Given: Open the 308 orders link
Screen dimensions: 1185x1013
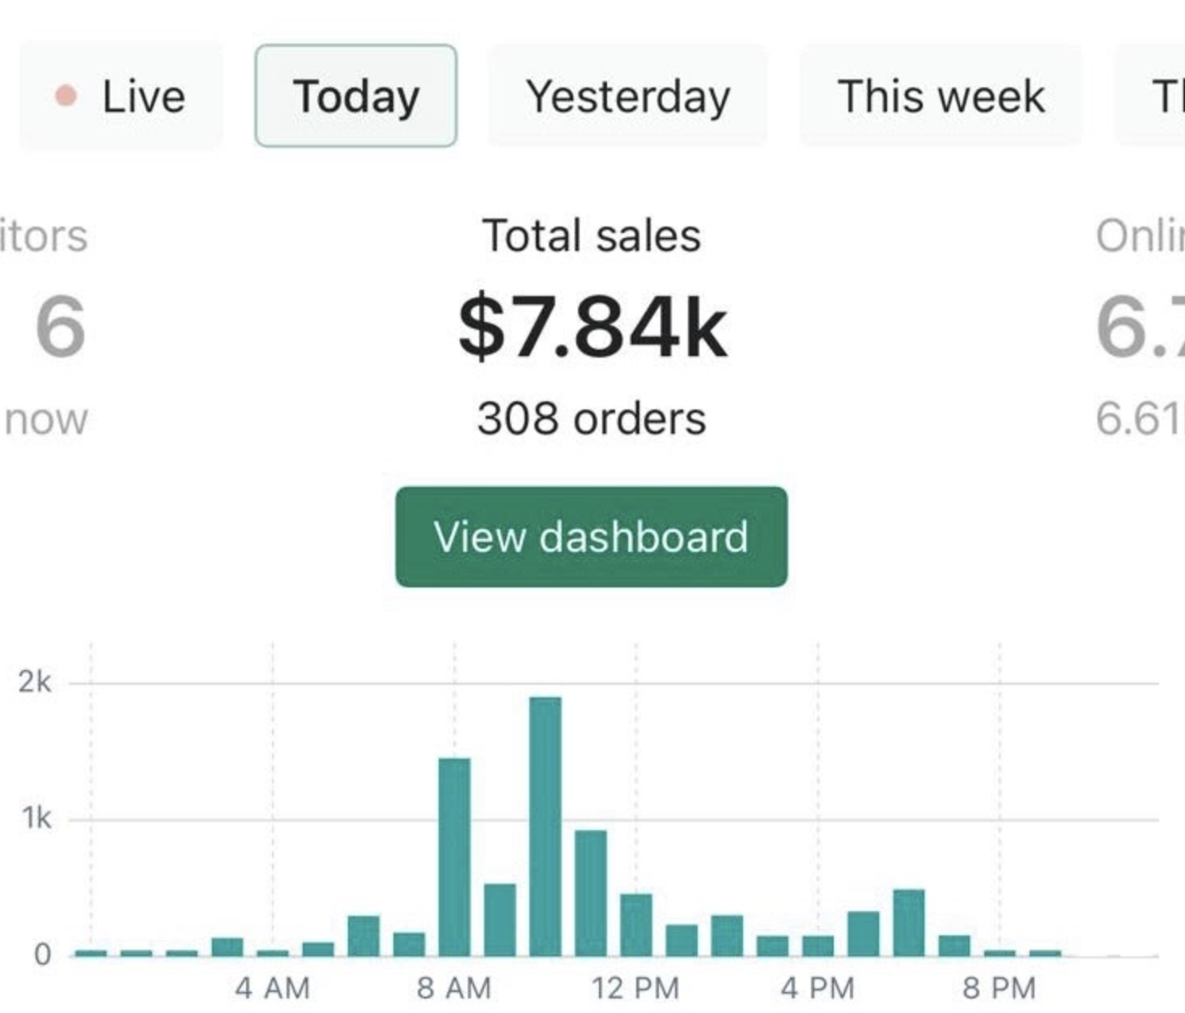Looking at the screenshot, I should point(592,419).
